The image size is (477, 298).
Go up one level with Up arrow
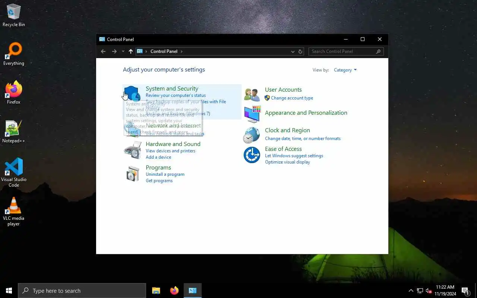tap(130, 51)
